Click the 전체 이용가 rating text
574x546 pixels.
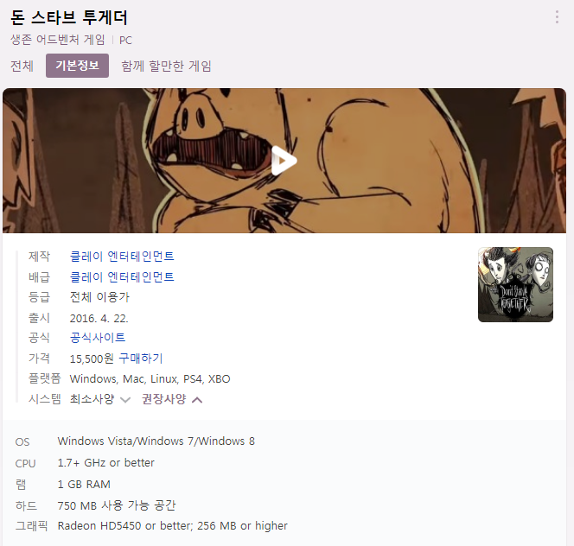pos(99,297)
